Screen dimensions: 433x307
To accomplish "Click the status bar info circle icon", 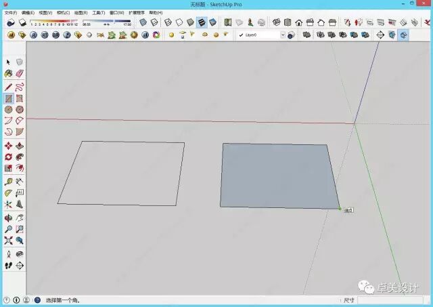I will click(16, 300).
